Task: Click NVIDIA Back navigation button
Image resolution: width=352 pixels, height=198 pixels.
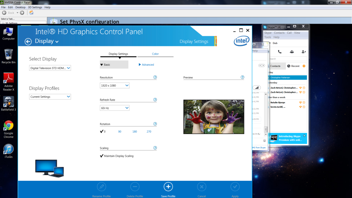Action: [x=8, y=13]
